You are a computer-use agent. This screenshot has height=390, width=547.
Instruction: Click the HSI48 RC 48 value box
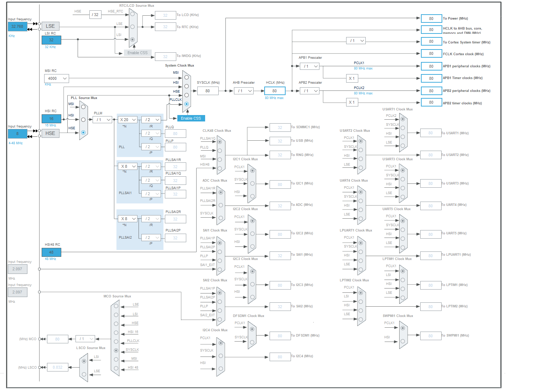coord(51,252)
